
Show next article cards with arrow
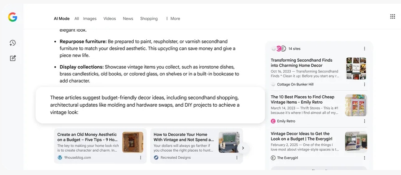point(243,148)
